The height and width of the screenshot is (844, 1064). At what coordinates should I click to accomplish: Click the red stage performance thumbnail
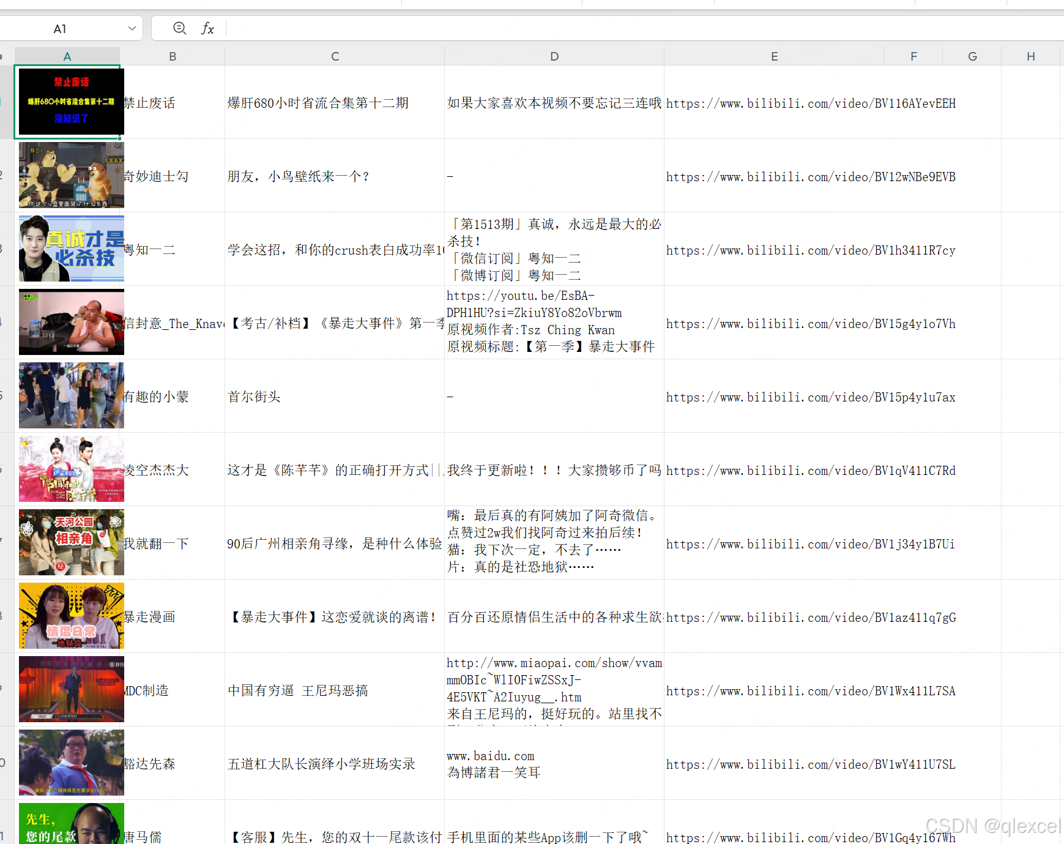(x=71, y=689)
